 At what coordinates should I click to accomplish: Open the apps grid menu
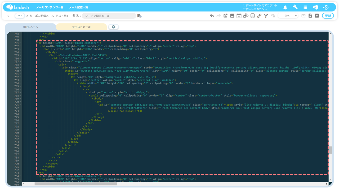coord(305,7)
